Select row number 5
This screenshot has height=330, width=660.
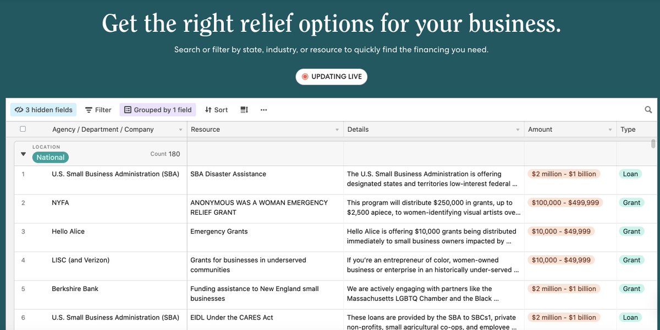coord(23,289)
